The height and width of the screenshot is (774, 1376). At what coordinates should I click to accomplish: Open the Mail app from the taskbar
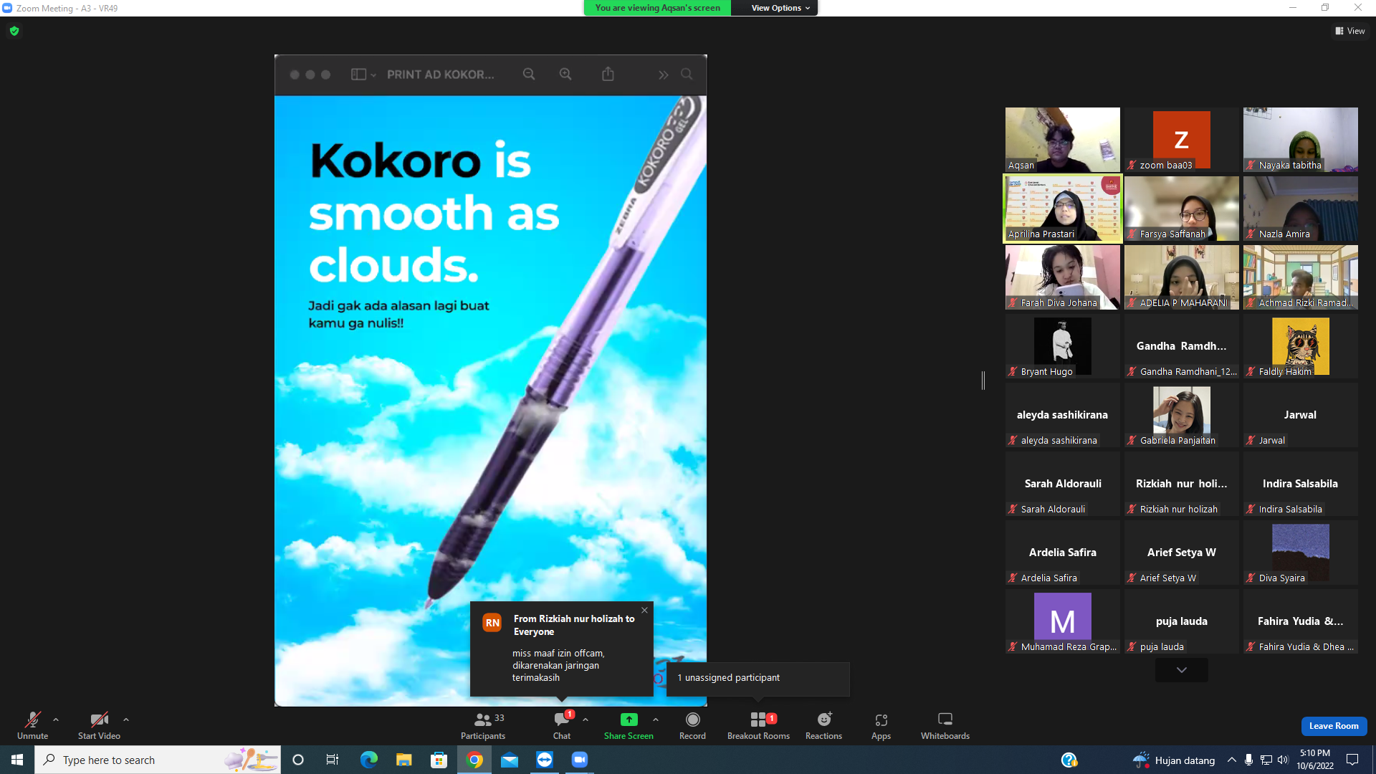pos(510,760)
